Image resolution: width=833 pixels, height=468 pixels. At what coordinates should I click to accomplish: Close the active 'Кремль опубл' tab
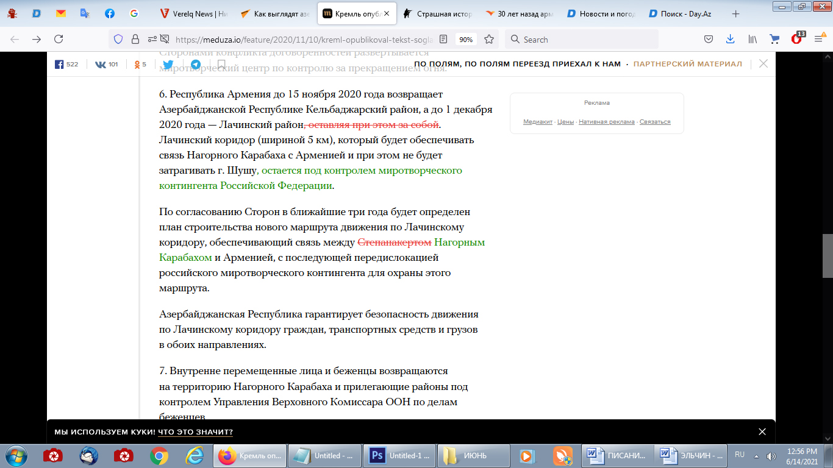pyautogui.click(x=386, y=13)
